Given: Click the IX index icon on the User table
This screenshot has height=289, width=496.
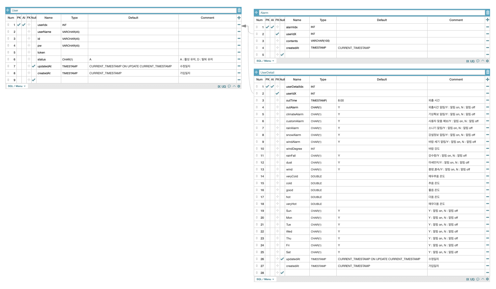Looking at the screenshot, I should [219, 86].
